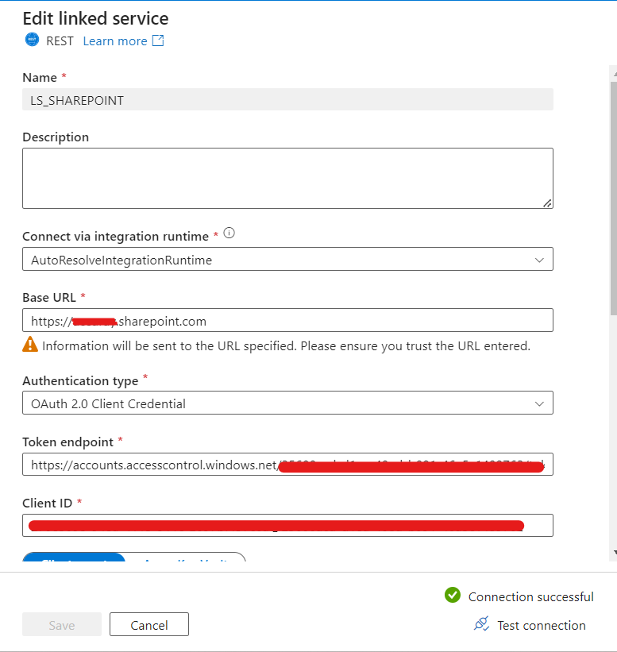
Task: Click the orange warning triangle icon
Action: (30, 345)
